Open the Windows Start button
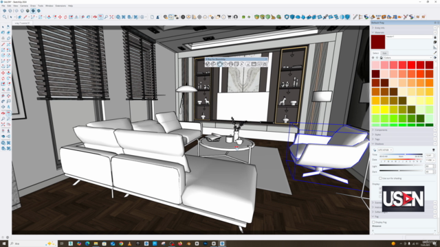 point(4,244)
